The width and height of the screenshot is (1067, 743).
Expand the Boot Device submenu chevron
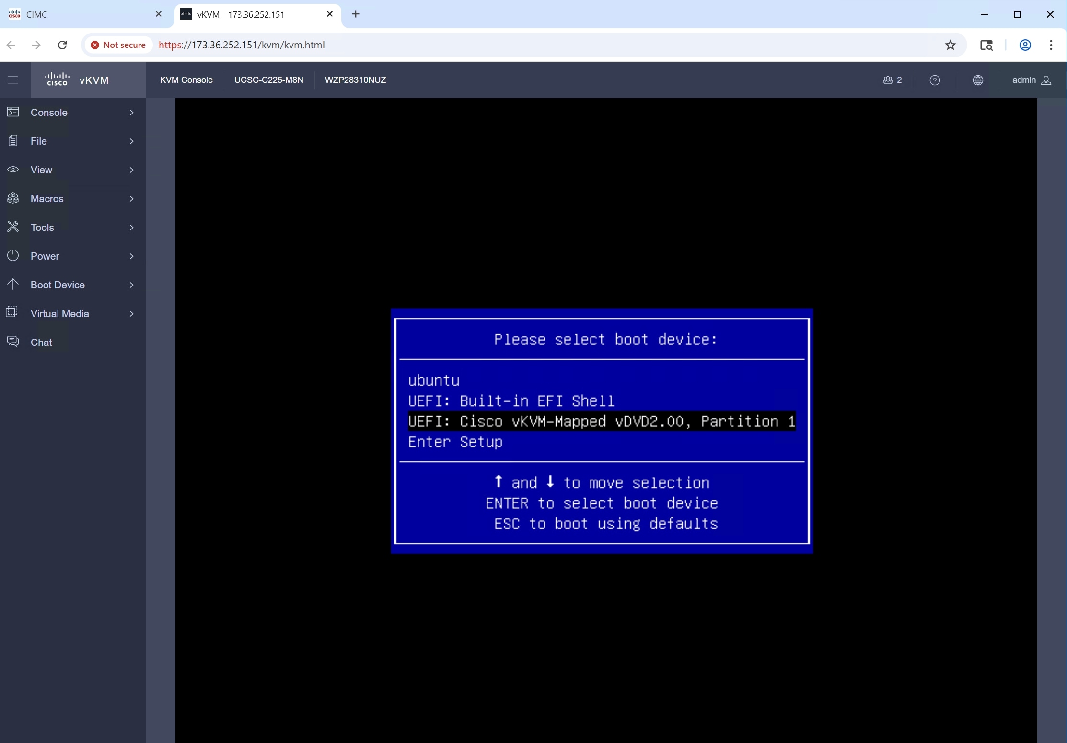[131, 285]
